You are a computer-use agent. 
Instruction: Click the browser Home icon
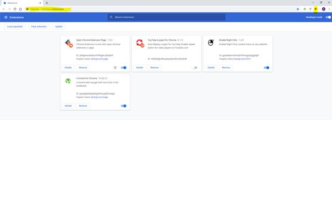click(x=20, y=9)
